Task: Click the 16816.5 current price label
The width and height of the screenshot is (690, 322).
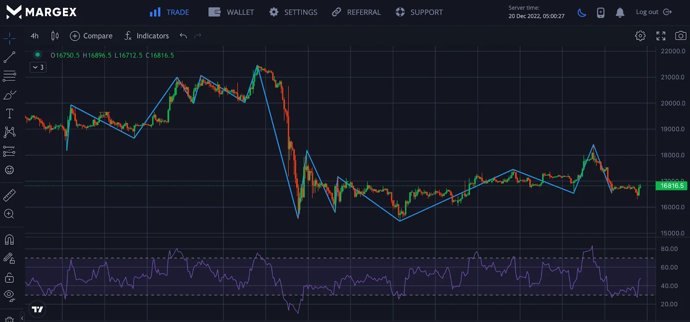Action: 671,186
